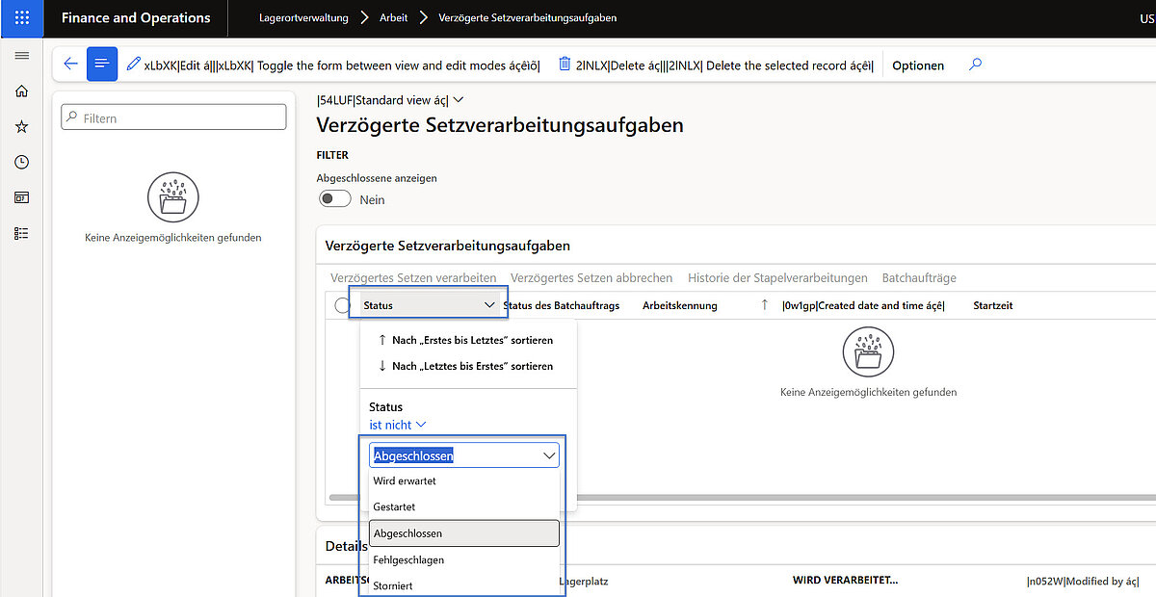Click the back arrow in toolbar
Viewport: 1156px width, 597px height.
point(70,65)
